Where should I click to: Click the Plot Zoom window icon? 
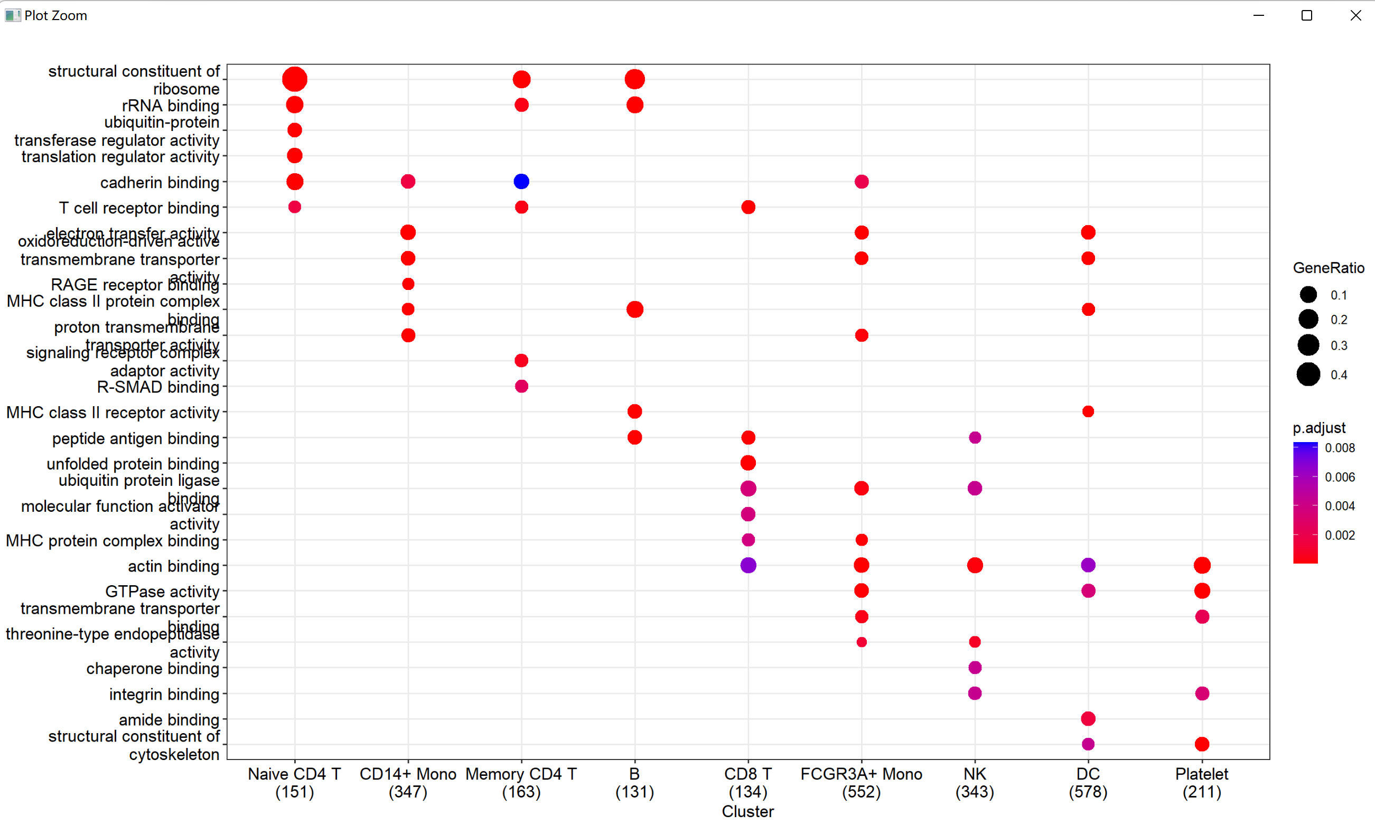pyautogui.click(x=12, y=15)
